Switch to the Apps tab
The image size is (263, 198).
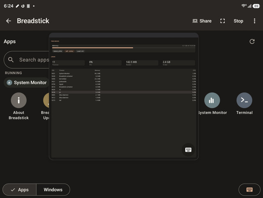[20, 190]
